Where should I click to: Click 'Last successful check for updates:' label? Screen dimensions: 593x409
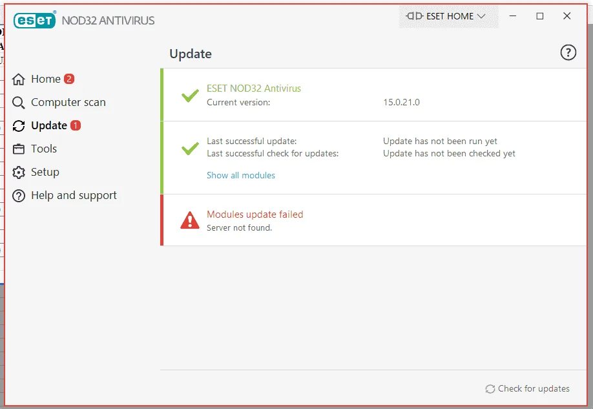[x=273, y=153]
